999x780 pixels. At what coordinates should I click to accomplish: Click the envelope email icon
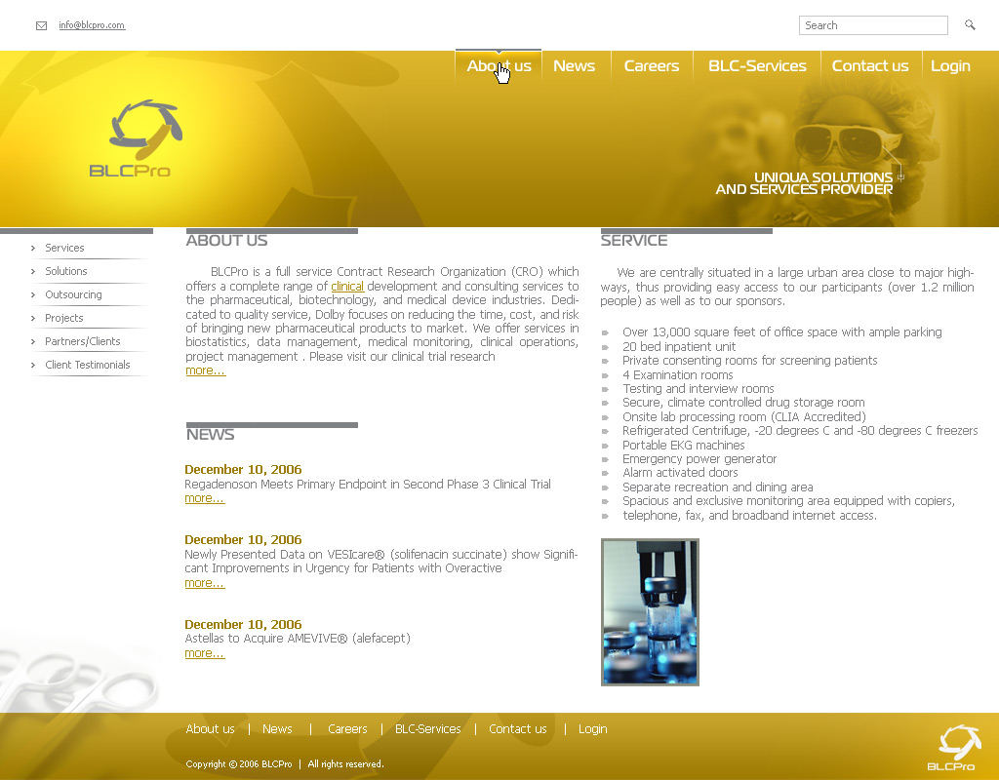pos(41,25)
